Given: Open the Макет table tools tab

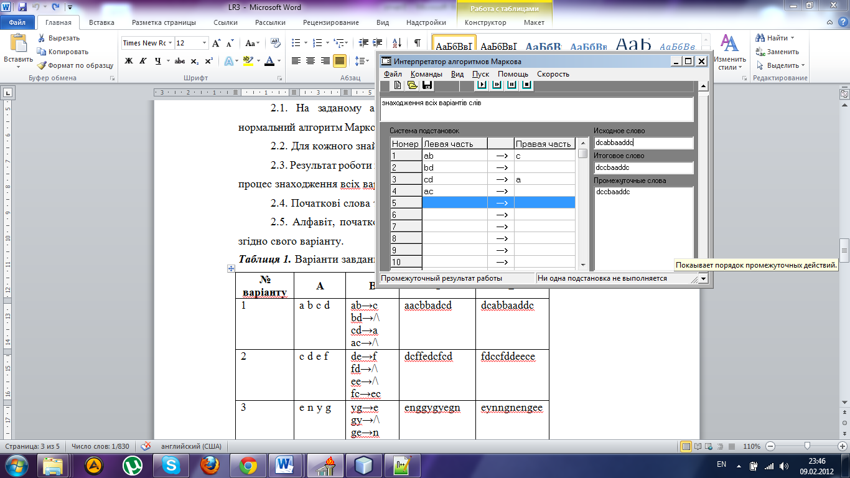Looking at the screenshot, I should click(534, 22).
